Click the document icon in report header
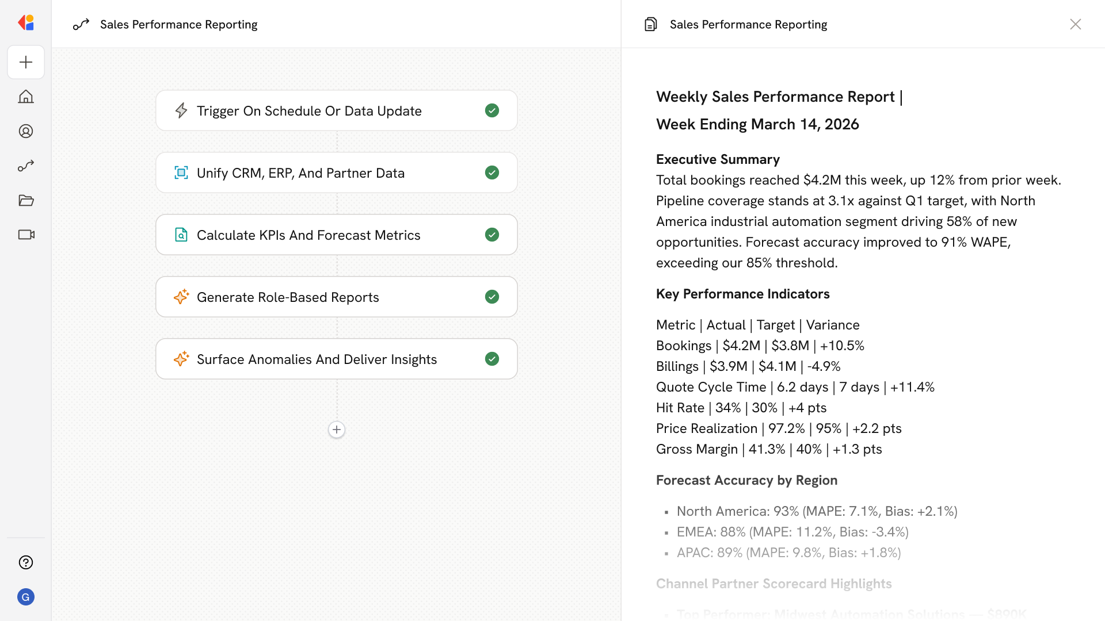This screenshot has height=621, width=1105. [650, 24]
